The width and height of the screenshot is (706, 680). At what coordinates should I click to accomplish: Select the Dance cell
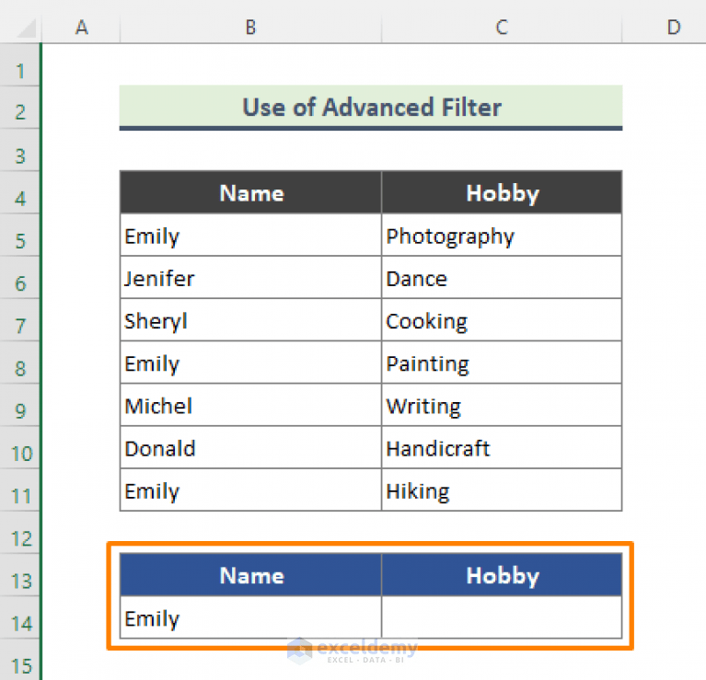(502, 278)
